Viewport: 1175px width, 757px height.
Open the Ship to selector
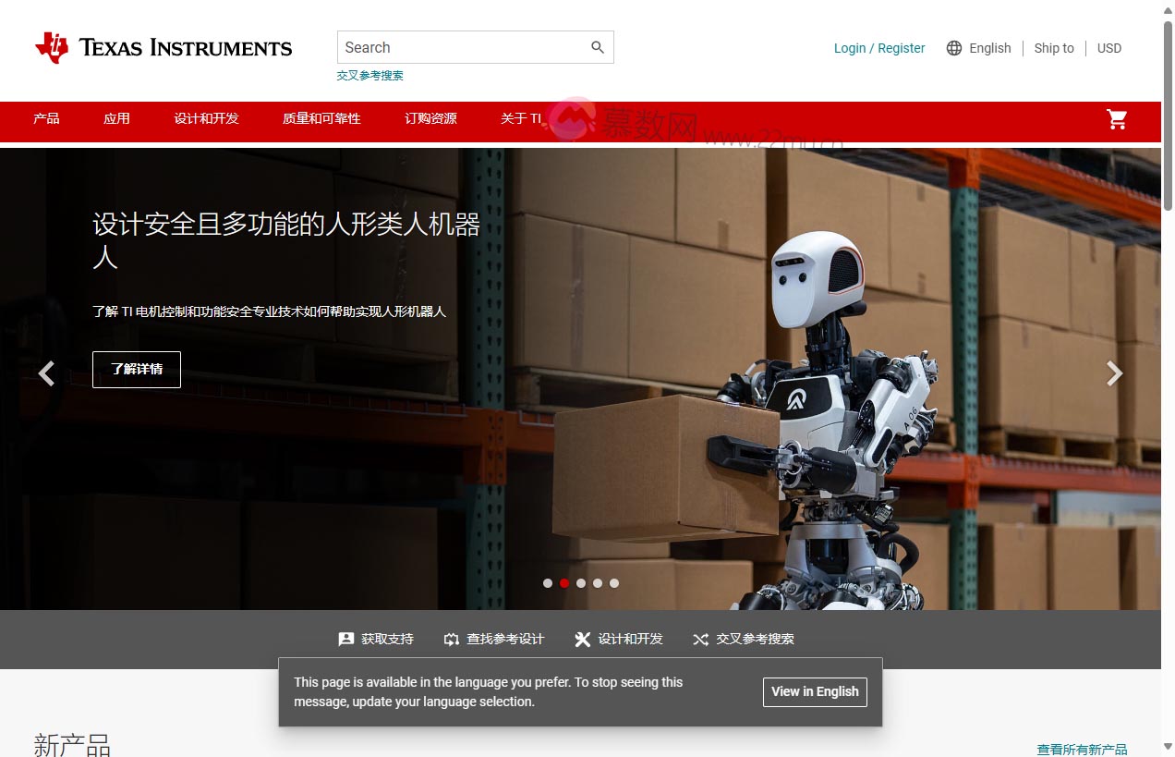point(1054,48)
